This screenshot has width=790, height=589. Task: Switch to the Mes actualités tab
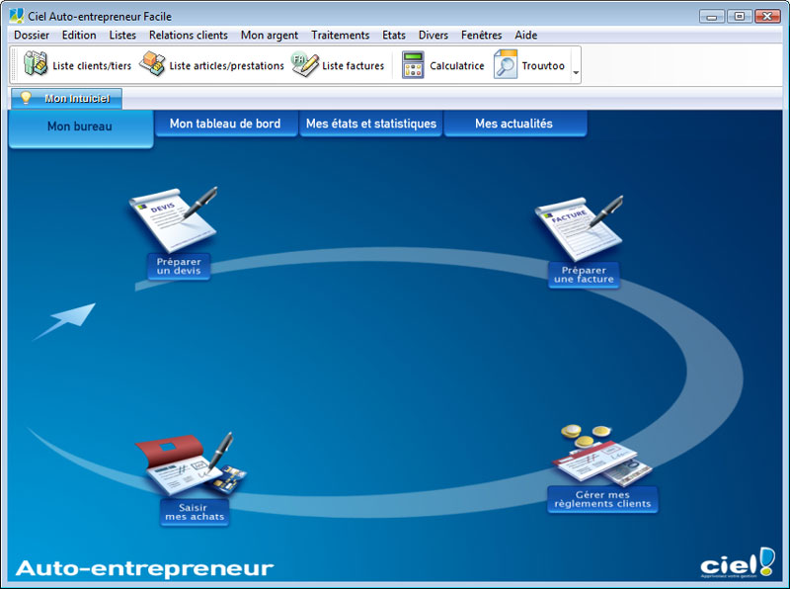click(514, 124)
